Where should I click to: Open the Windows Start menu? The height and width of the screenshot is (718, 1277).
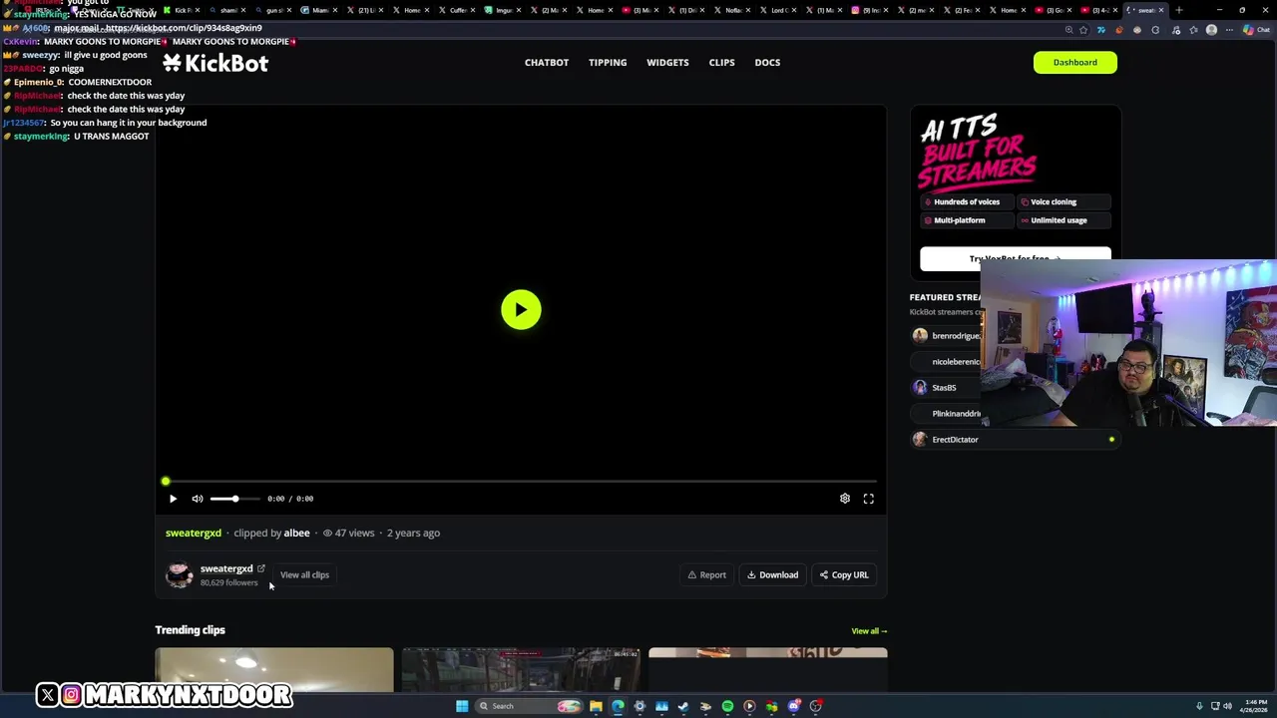click(462, 706)
